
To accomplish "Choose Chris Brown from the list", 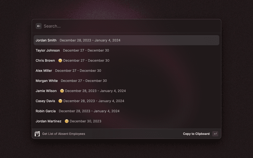I will 45,61.
